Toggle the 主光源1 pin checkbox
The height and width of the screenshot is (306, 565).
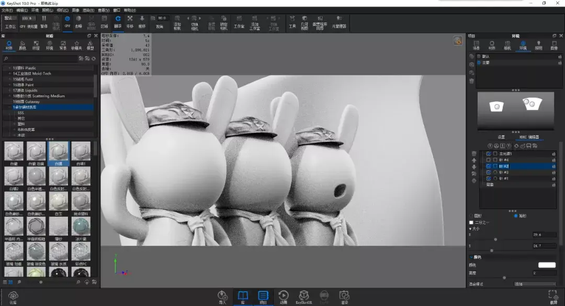click(489, 154)
